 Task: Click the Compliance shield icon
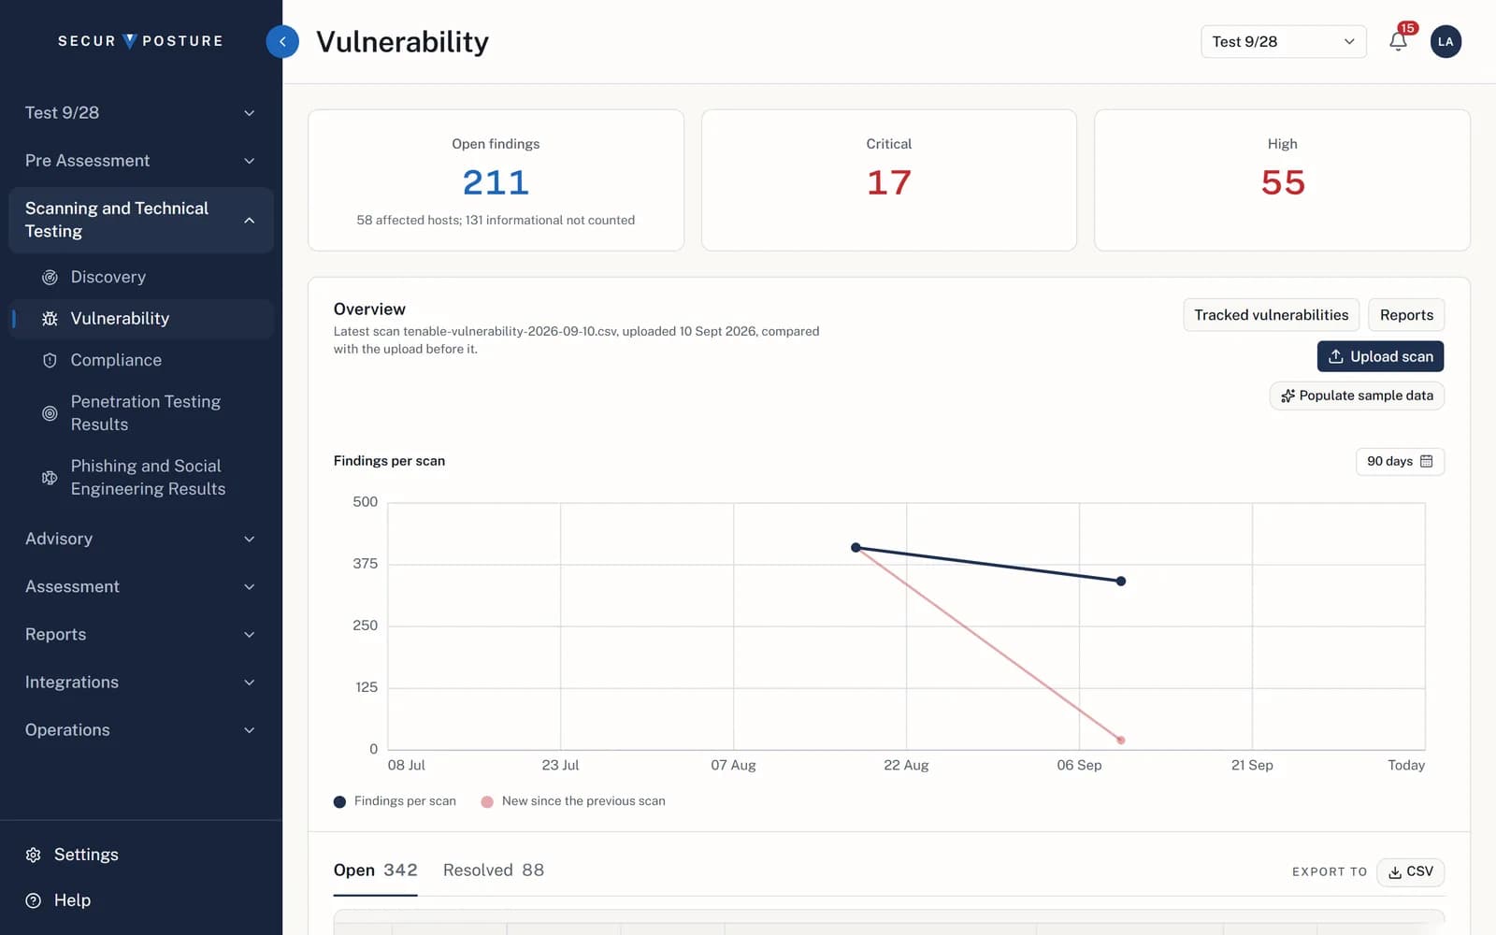(50, 360)
